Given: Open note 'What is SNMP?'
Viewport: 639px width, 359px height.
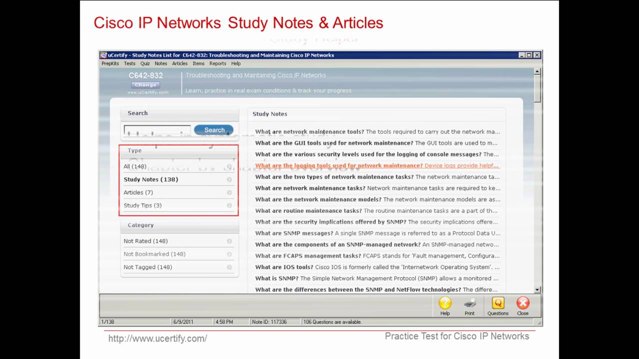Looking at the screenshot, I should [377, 279].
